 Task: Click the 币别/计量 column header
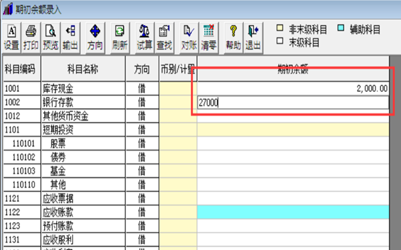[x=178, y=69]
